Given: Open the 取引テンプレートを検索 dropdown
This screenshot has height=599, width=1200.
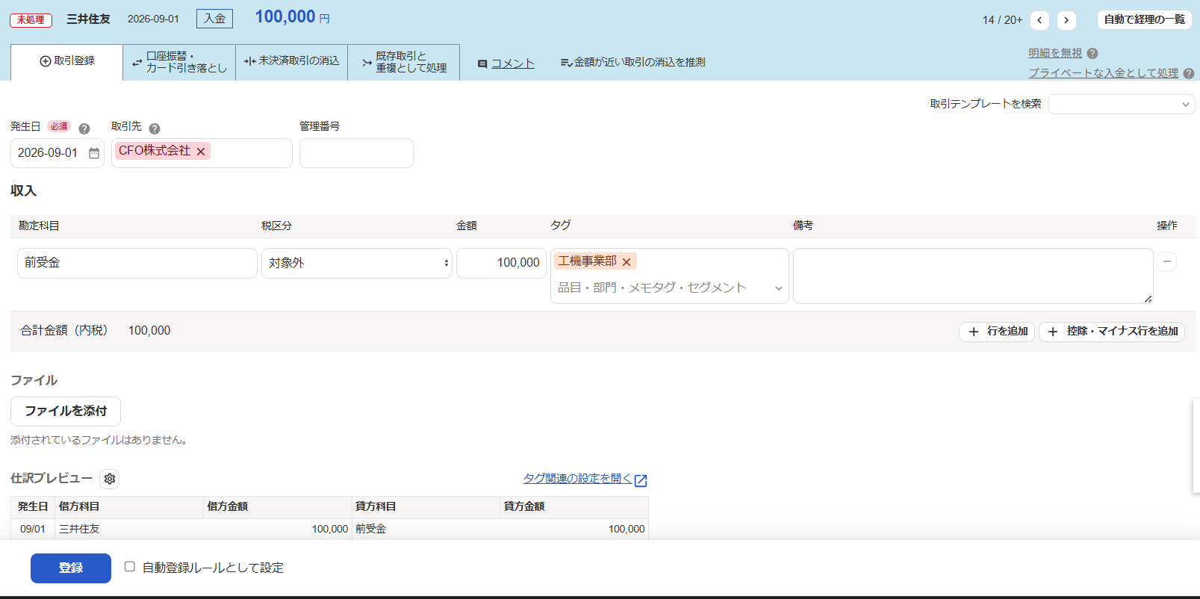Looking at the screenshot, I should pos(1122,105).
